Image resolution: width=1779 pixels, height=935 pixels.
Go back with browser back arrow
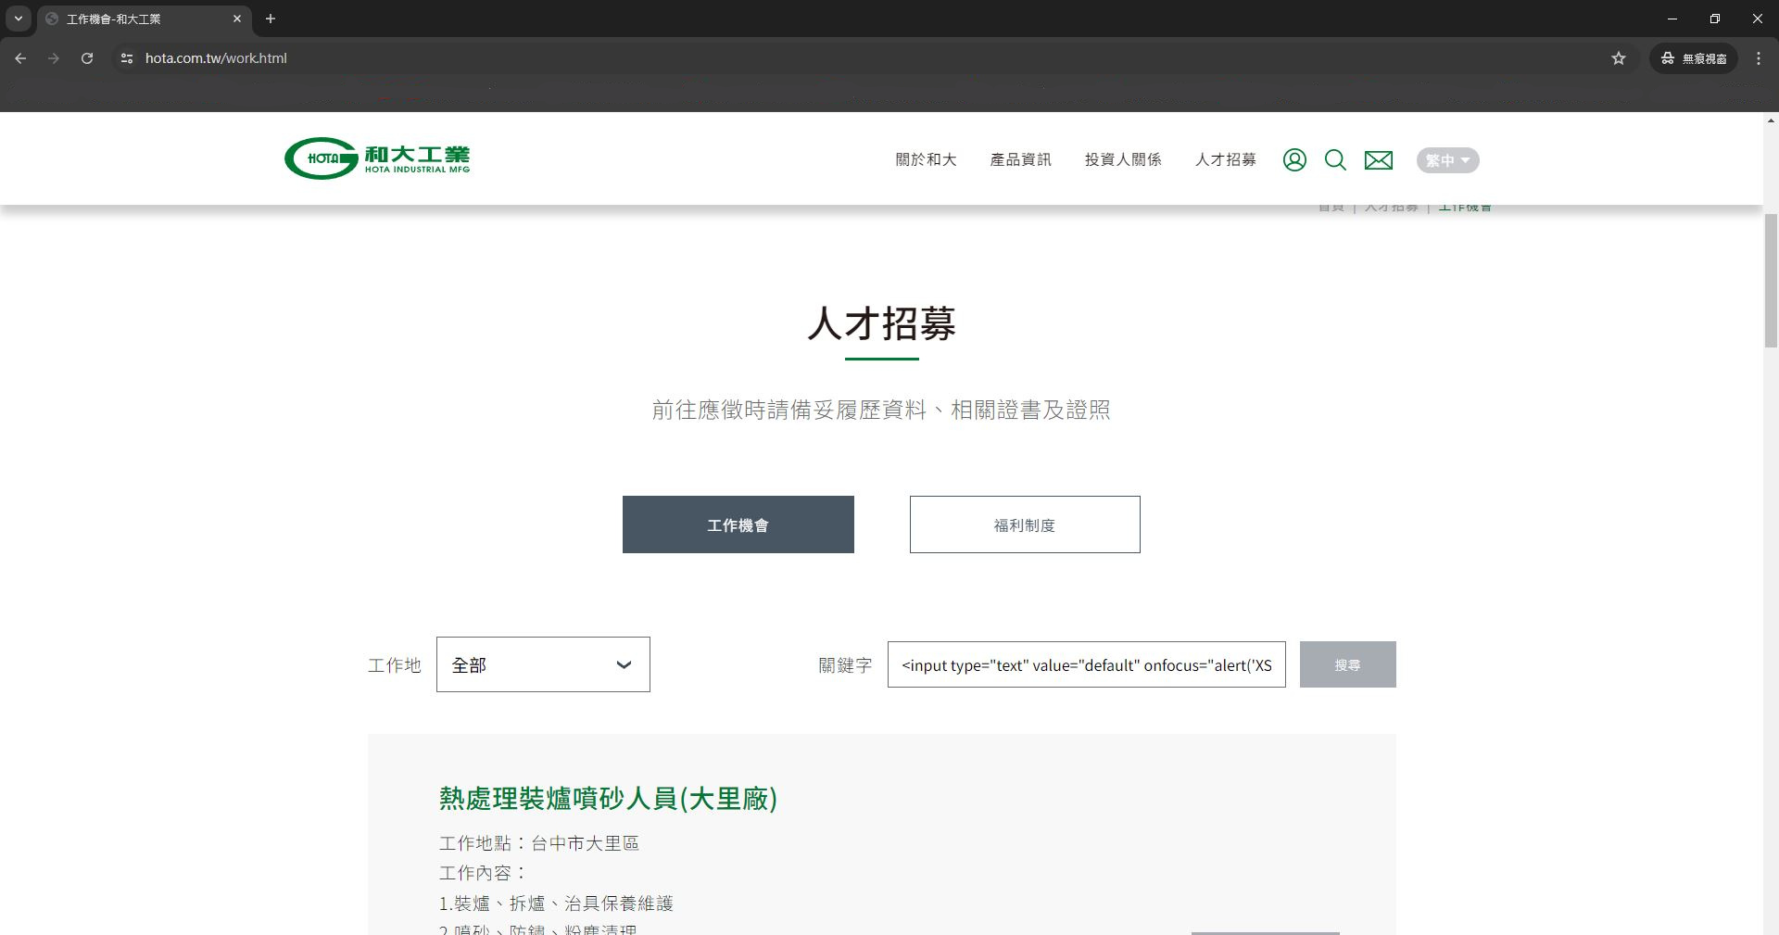pos(20,58)
